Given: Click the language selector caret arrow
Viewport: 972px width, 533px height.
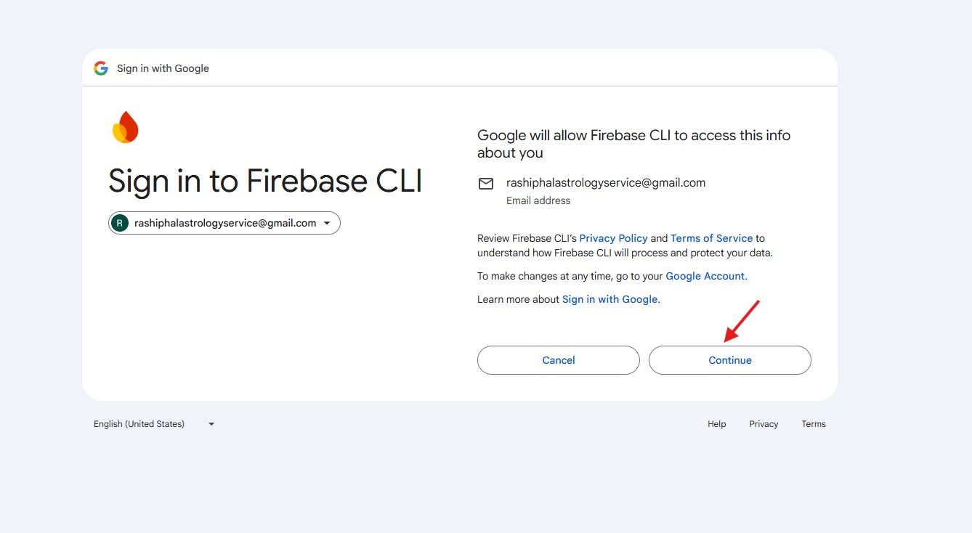Looking at the screenshot, I should [211, 424].
